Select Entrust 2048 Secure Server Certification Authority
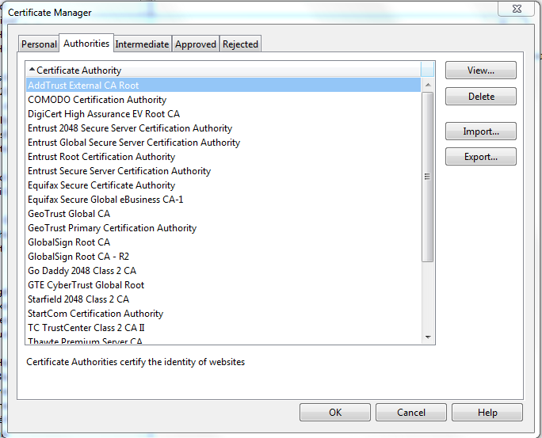This screenshot has width=542, height=438. tap(223, 128)
